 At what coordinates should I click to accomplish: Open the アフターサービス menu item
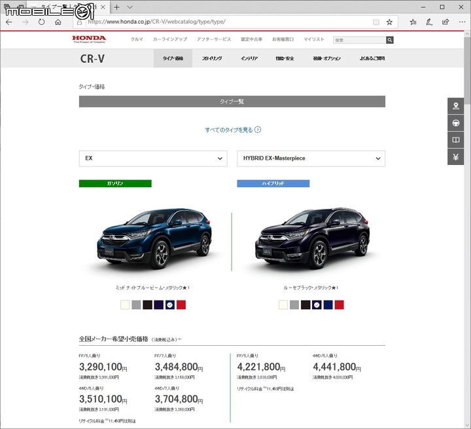(x=214, y=39)
